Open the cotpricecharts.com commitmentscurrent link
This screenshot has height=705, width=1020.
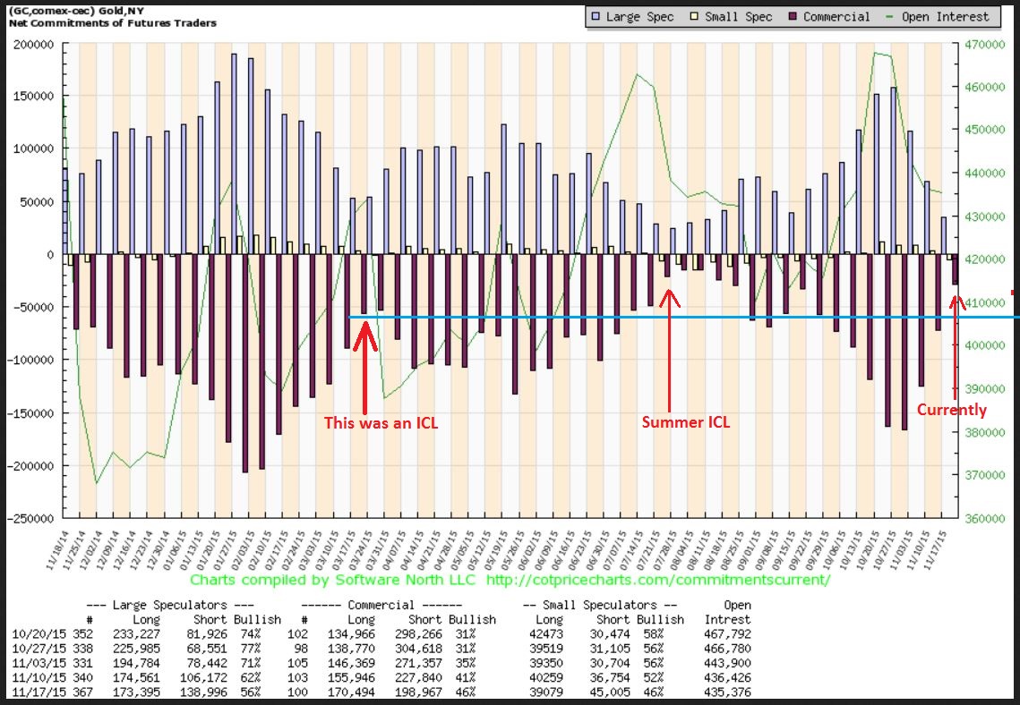click(658, 580)
